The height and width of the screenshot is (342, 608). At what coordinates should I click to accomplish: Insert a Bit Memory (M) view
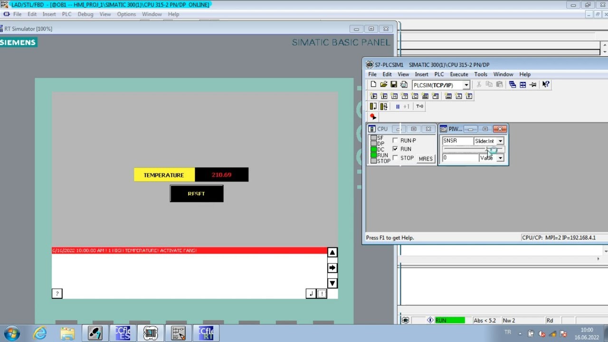click(394, 96)
